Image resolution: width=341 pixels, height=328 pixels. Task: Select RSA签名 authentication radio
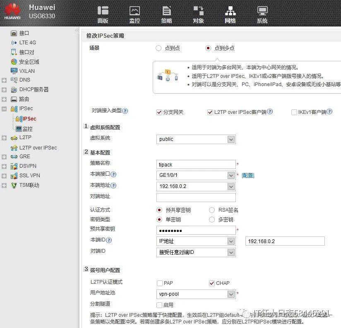(211, 210)
